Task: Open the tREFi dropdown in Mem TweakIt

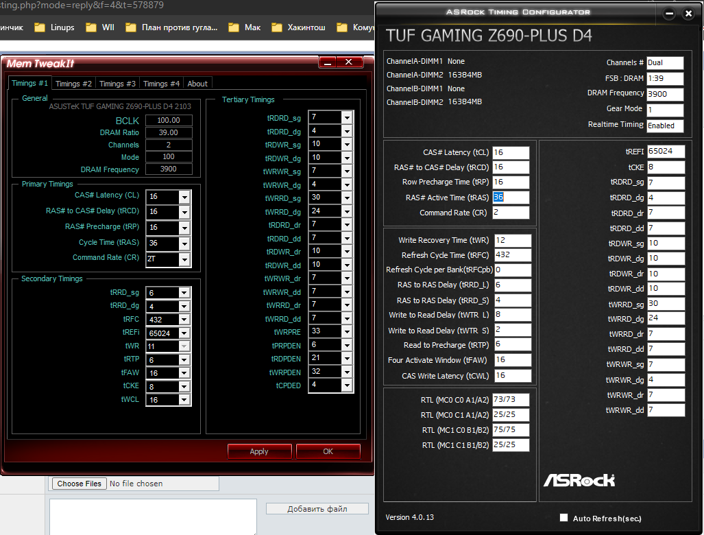Action: 184,333
